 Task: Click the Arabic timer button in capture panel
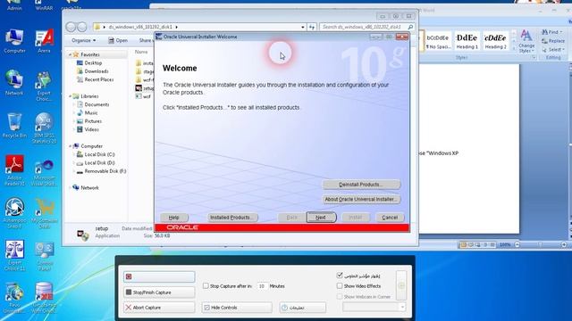coord(302,308)
